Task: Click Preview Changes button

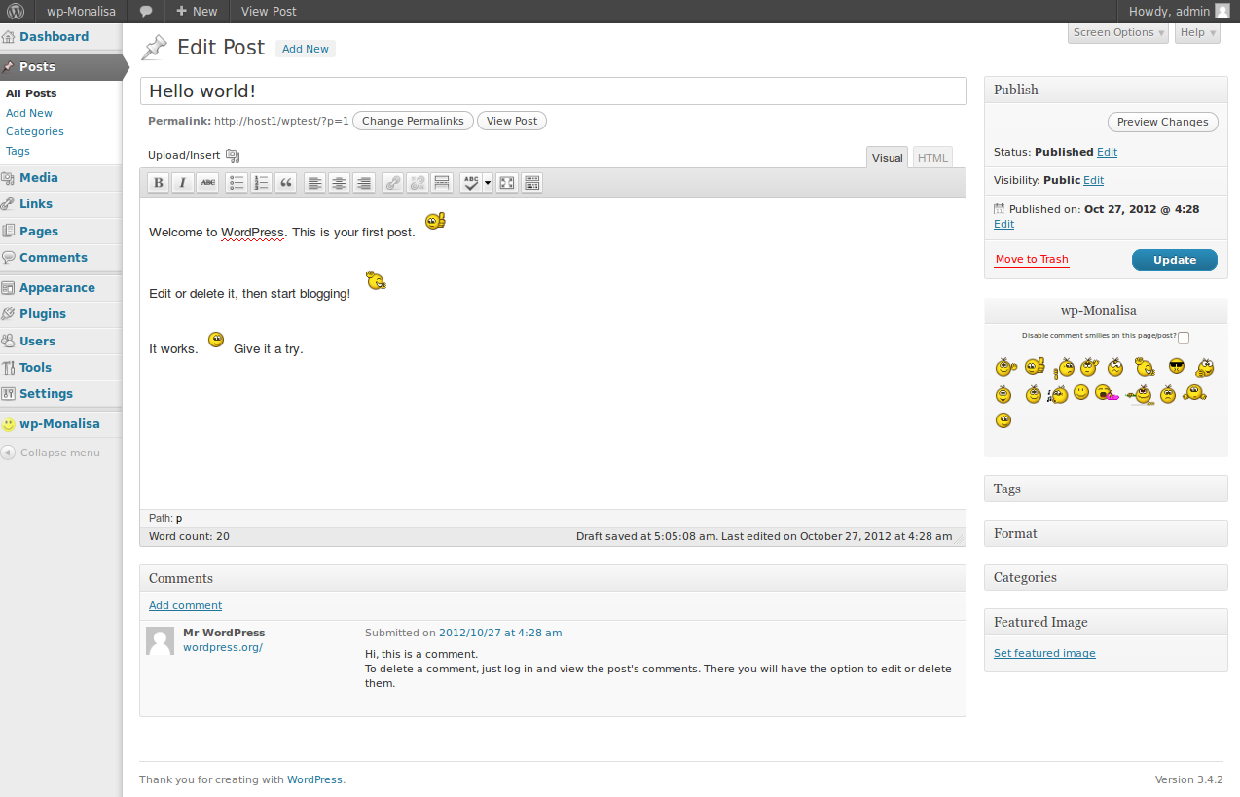Action: click(x=1162, y=122)
